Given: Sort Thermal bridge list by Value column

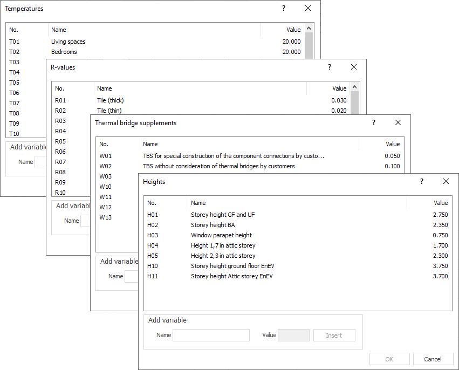Looking at the screenshot, I should [x=381, y=144].
